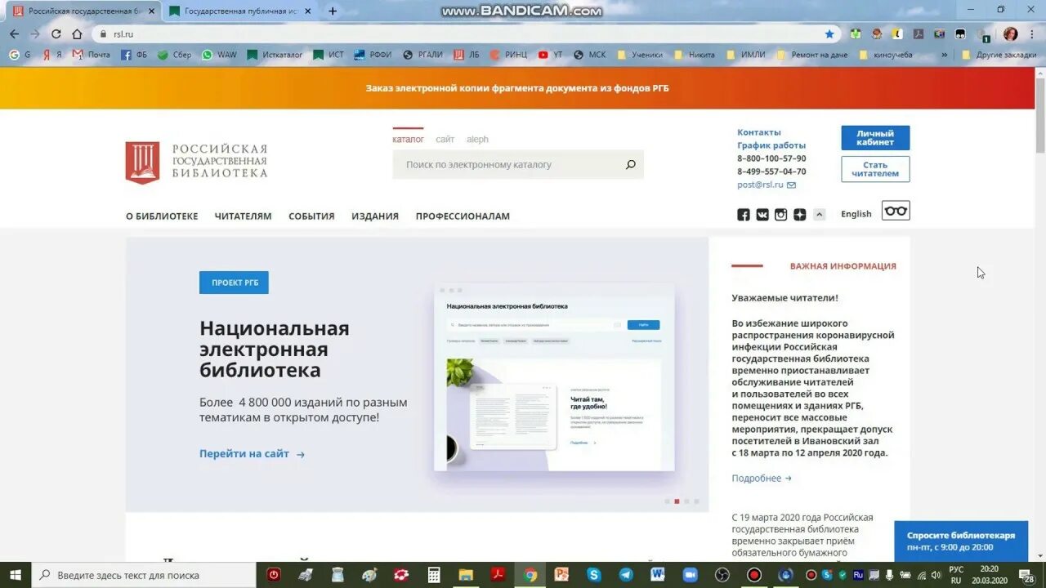Screen dimensions: 1046x588
Task: Reload the page in Chrome
Action: pyautogui.click(x=56, y=34)
